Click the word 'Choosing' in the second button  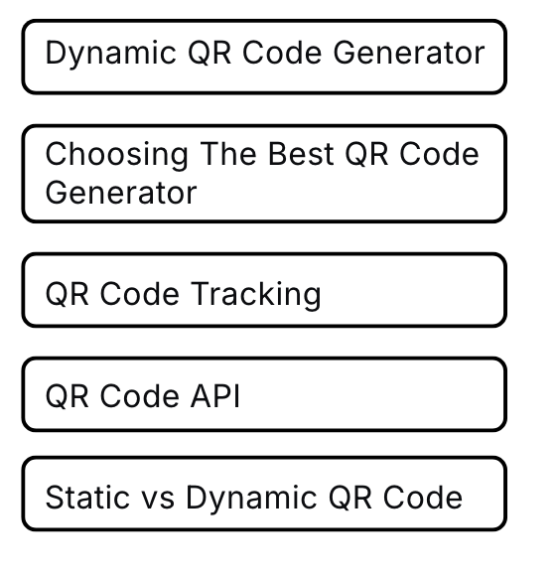click(117, 155)
